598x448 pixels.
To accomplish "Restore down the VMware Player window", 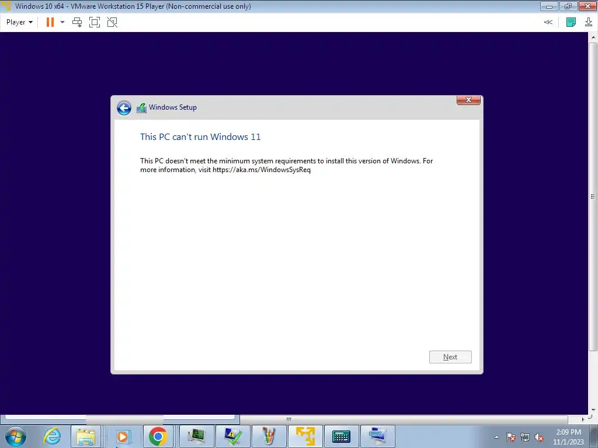I will click(x=568, y=6).
